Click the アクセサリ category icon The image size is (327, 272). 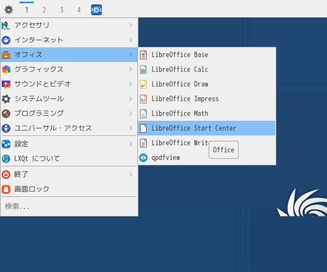(x=6, y=26)
